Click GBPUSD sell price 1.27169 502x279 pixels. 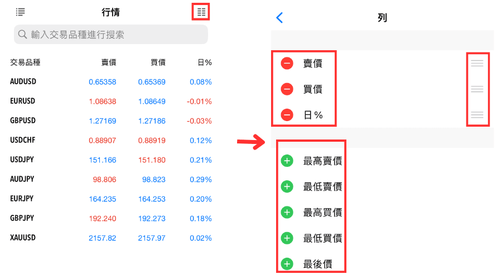103,121
